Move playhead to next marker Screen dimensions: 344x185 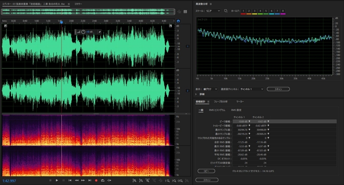90,180
